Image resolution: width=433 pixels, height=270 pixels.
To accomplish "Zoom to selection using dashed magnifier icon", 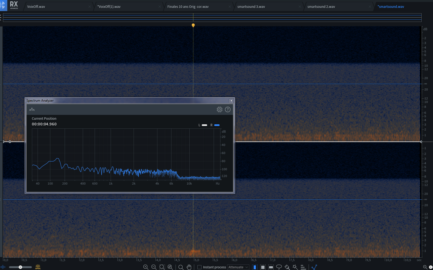I will pyautogui.click(x=162, y=267).
